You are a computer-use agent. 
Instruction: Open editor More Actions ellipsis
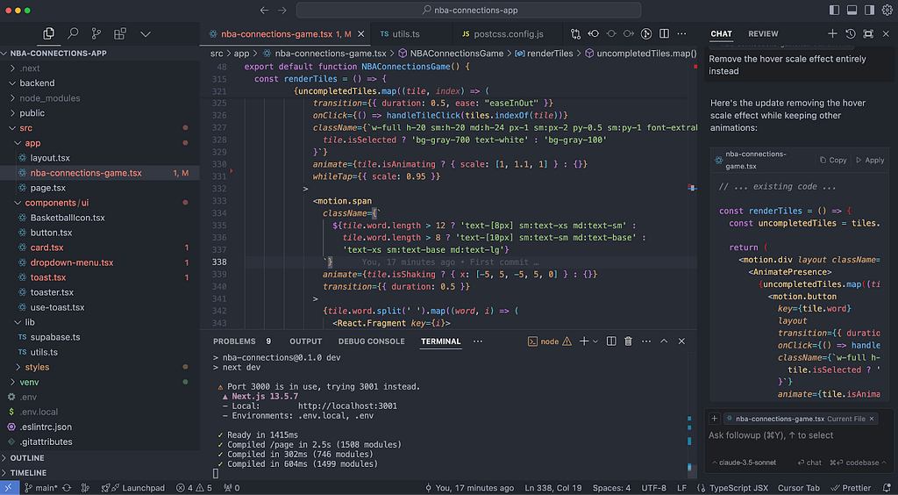coord(681,34)
